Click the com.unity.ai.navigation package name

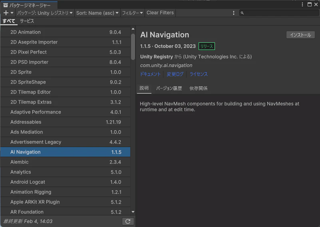tap(166, 65)
